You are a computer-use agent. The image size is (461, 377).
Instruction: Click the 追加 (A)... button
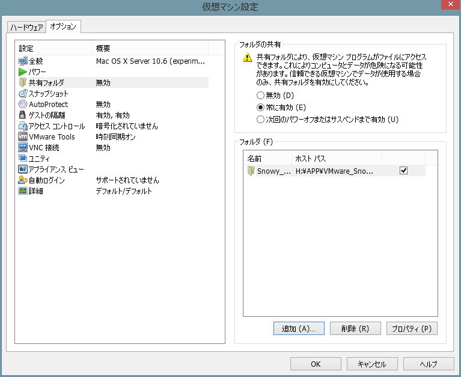point(299,328)
